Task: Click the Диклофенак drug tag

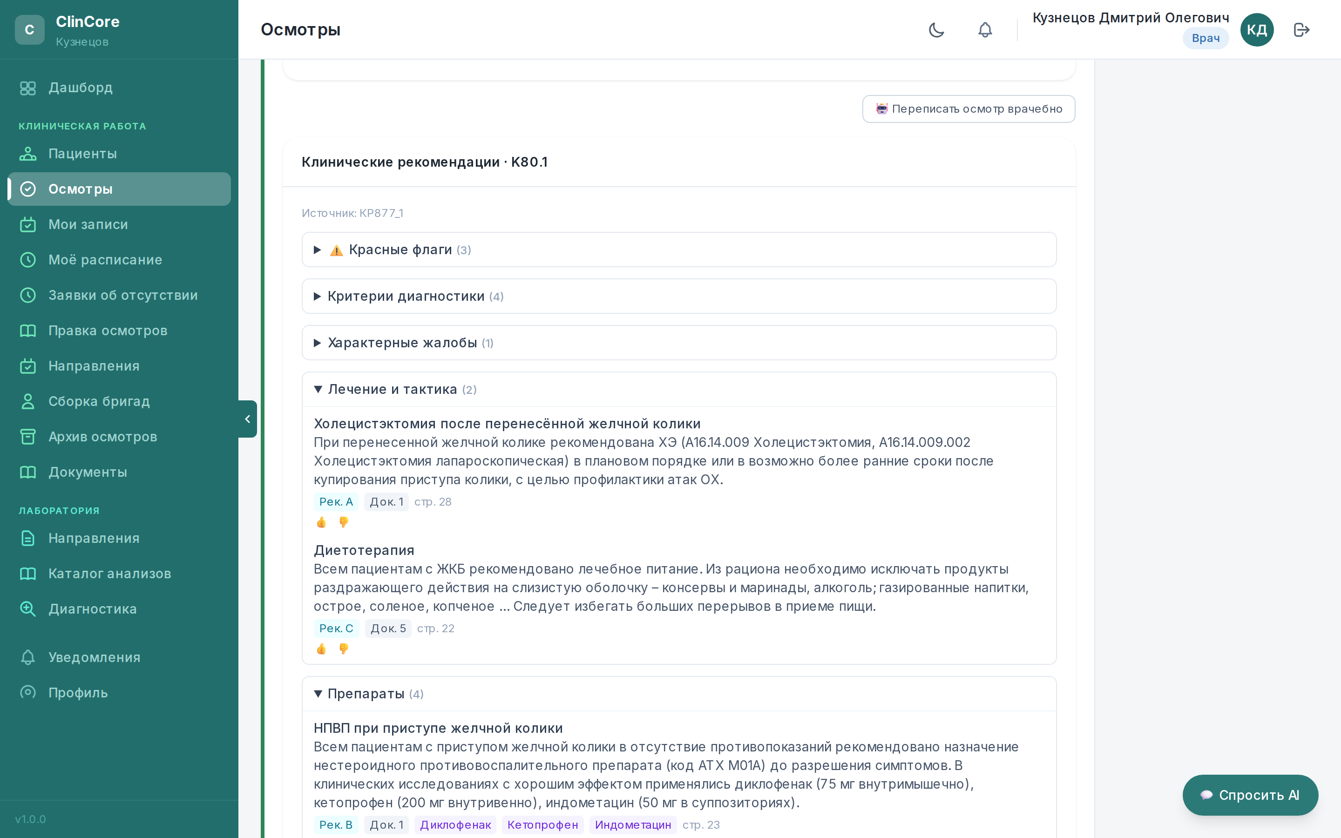Action: (455, 824)
